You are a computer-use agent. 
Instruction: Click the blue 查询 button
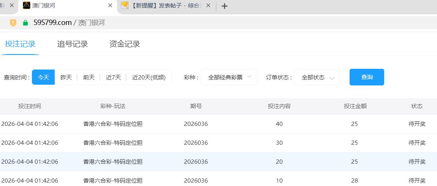(x=367, y=77)
